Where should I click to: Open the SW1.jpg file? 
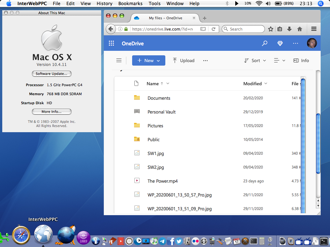(x=156, y=153)
